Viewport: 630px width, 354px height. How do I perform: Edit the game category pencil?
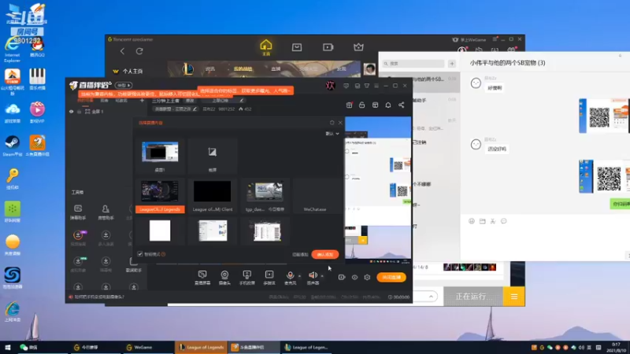click(195, 109)
